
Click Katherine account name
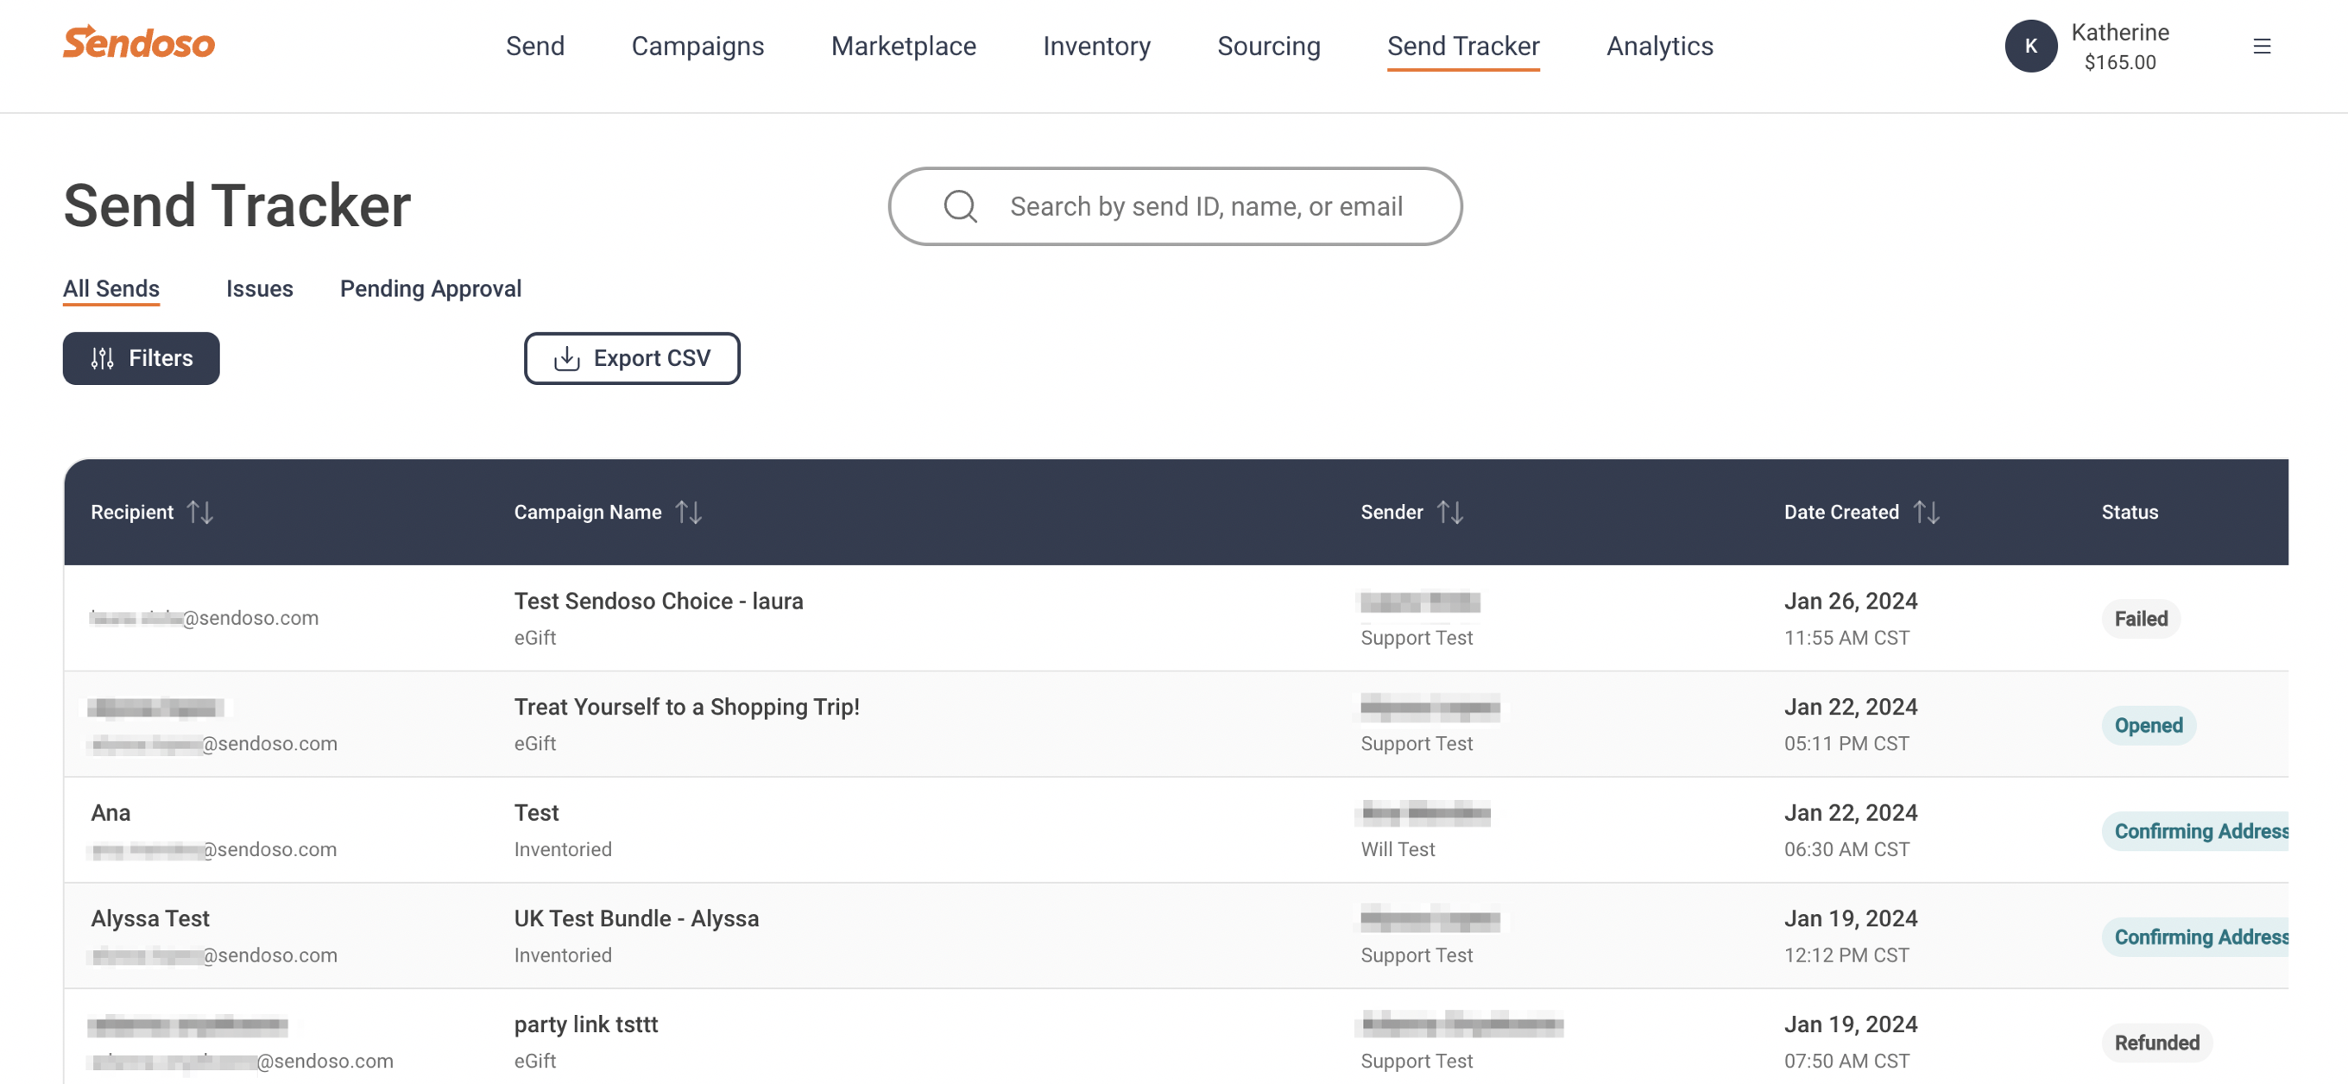tap(2119, 32)
